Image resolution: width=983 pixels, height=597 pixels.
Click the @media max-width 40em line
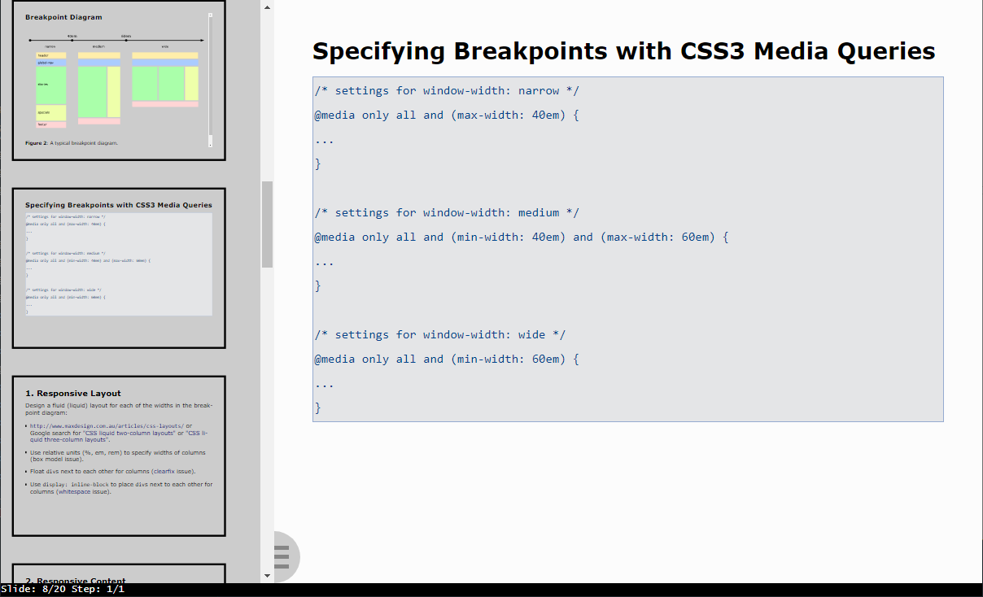[447, 115]
